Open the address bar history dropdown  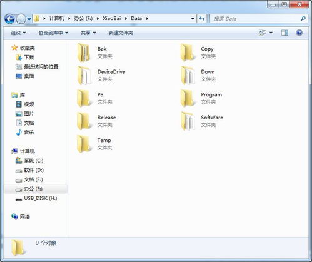point(193,19)
